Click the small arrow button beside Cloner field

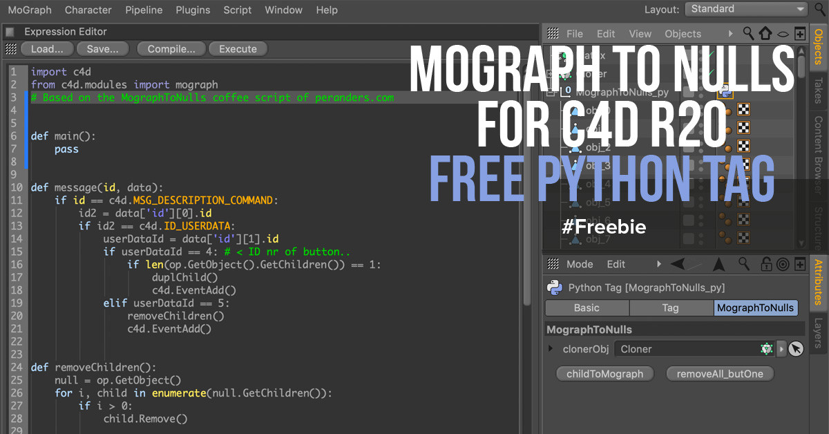pos(782,349)
